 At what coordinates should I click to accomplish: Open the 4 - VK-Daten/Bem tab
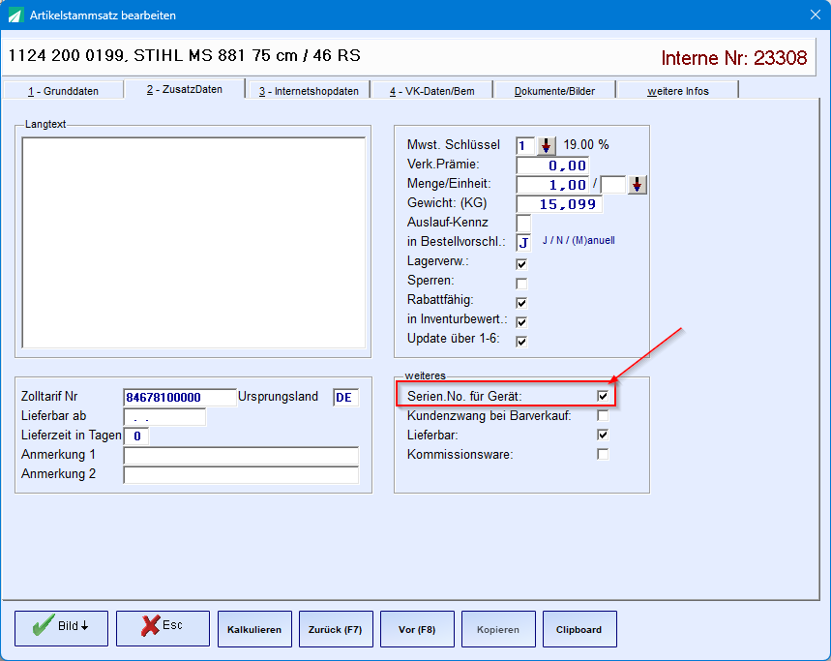click(x=431, y=91)
